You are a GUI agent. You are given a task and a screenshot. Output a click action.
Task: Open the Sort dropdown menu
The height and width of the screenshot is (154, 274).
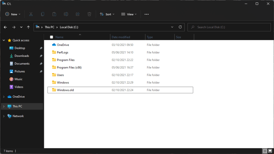[x=107, y=14]
